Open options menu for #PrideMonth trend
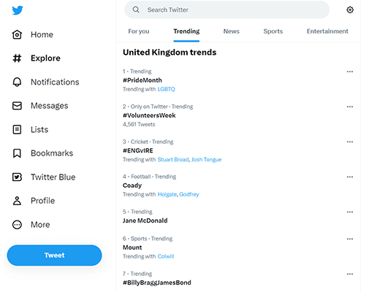 (x=350, y=72)
